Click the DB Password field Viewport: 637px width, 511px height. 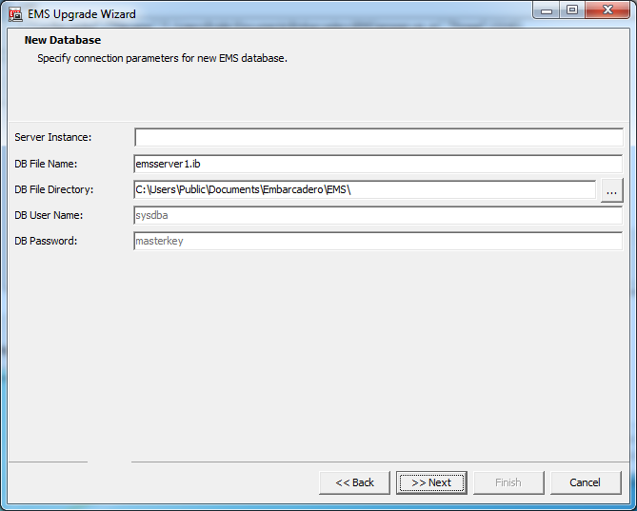point(378,241)
